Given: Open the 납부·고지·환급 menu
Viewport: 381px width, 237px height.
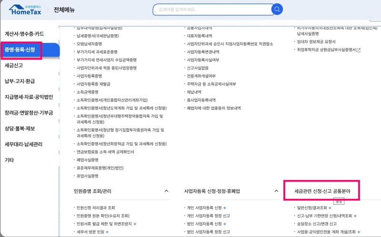Looking at the screenshot, I should [x=20, y=81].
